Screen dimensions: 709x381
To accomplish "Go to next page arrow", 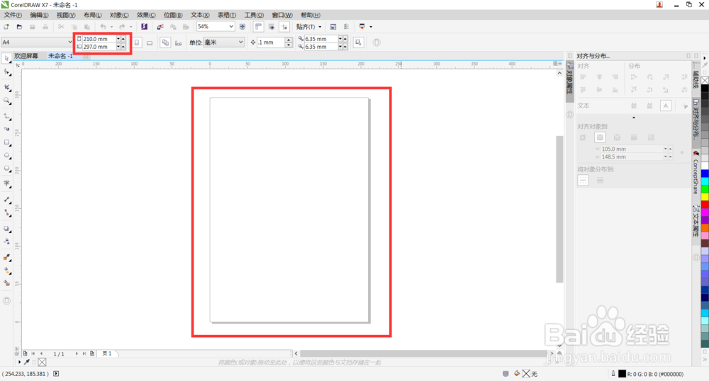I will click(x=77, y=353).
